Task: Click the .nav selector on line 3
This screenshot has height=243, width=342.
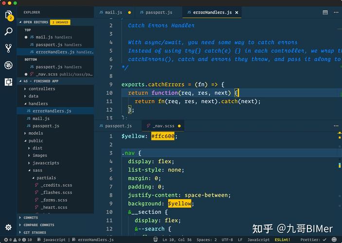Action: coord(128,153)
